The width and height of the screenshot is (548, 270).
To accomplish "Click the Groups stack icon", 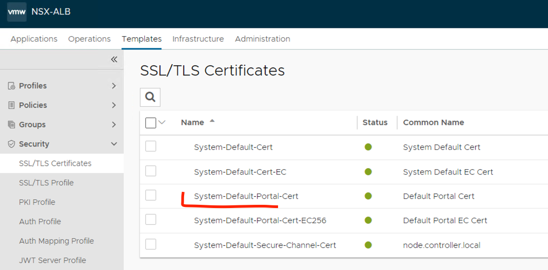I will [x=11, y=125].
